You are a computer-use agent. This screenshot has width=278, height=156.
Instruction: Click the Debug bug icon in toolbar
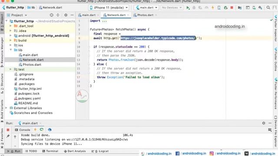(194, 8)
